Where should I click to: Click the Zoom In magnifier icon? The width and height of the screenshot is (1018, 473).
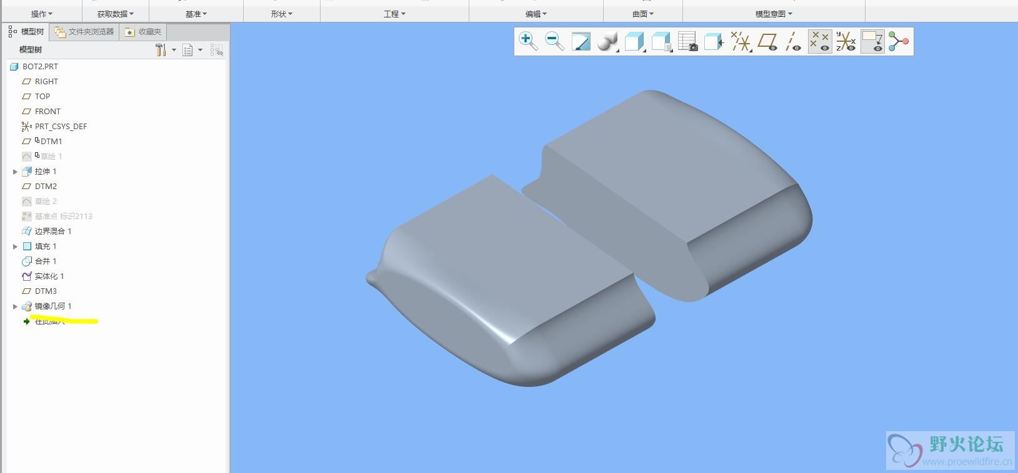pos(528,42)
